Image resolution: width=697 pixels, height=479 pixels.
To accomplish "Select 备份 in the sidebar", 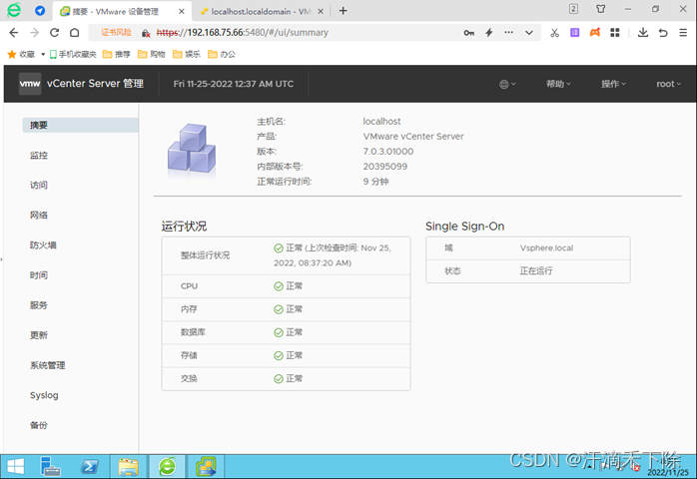I will (x=39, y=425).
